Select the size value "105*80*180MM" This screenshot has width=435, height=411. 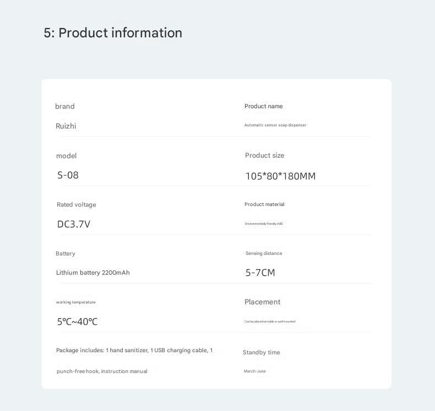click(280, 176)
